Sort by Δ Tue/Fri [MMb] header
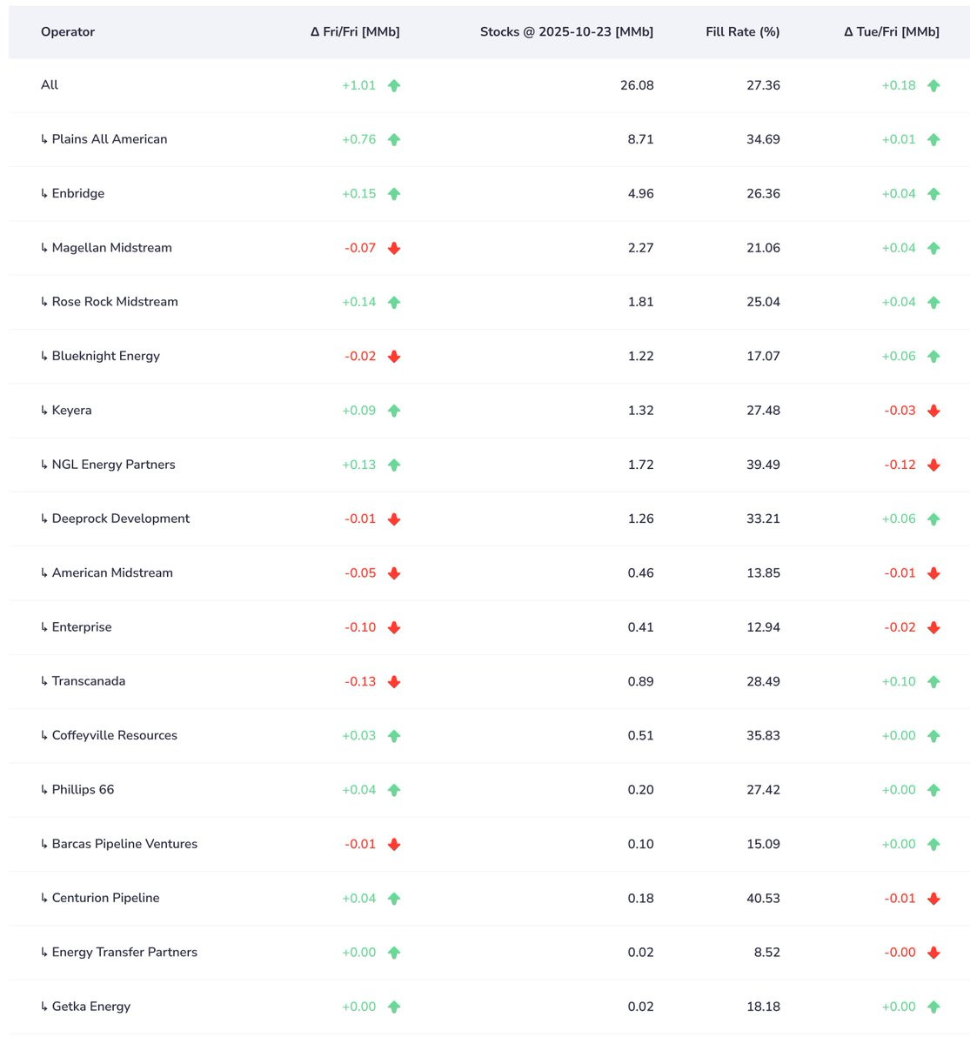 (892, 32)
